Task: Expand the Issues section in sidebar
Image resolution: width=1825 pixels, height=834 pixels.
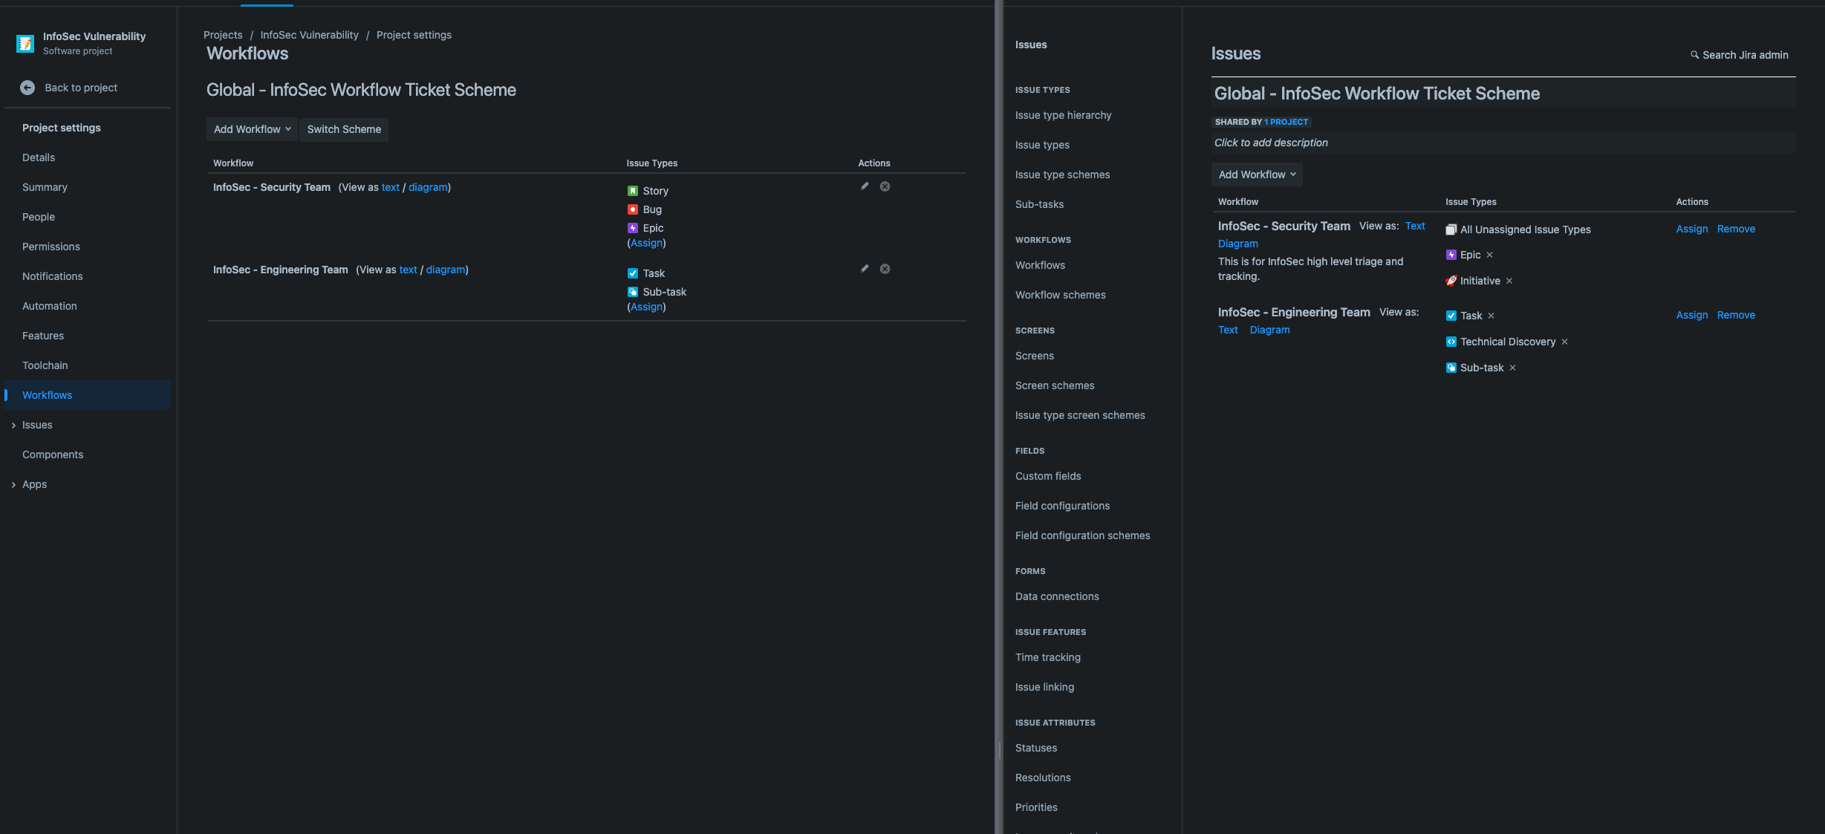Action: [x=13, y=425]
